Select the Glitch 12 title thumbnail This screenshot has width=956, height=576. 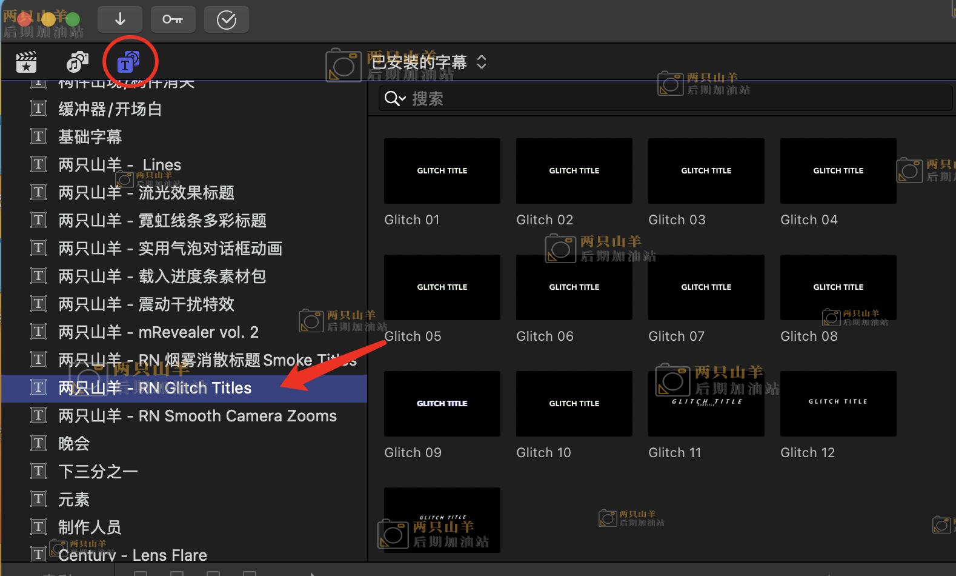(838, 404)
